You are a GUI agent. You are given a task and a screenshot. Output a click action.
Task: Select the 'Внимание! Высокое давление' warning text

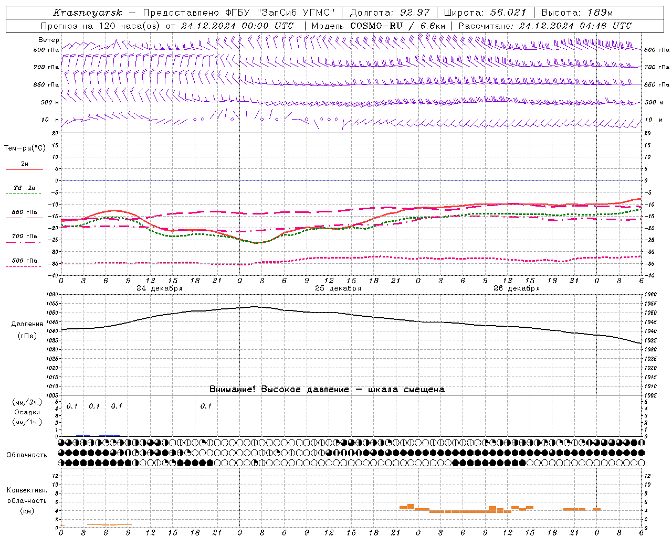coord(279,390)
